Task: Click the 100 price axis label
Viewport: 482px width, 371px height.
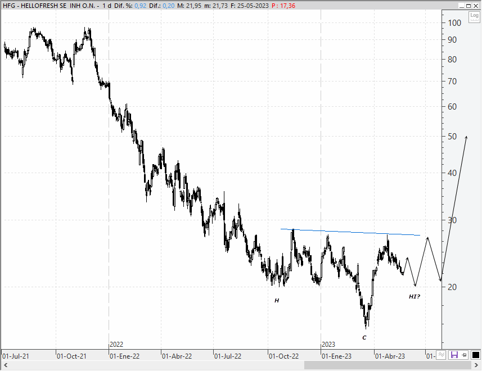Action: pos(454,22)
